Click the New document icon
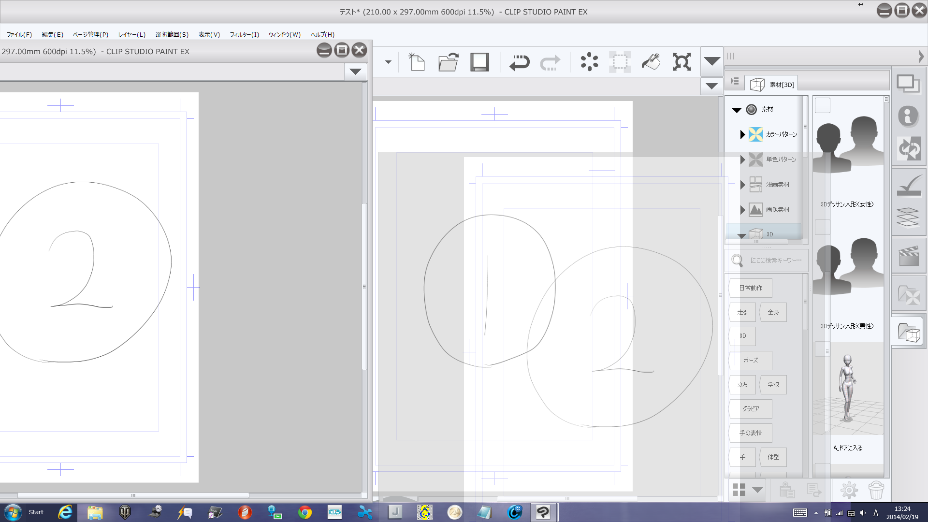Screen dimensions: 928x522 (x=416, y=62)
